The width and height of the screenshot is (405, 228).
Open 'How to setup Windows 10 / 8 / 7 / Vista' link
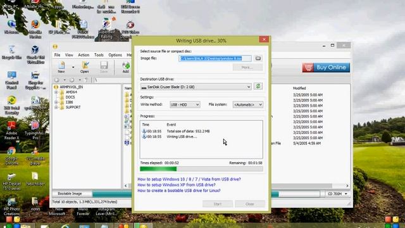(x=189, y=179)
